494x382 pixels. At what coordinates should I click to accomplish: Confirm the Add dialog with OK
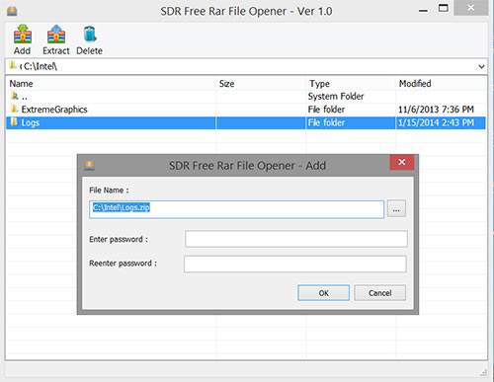323,293
